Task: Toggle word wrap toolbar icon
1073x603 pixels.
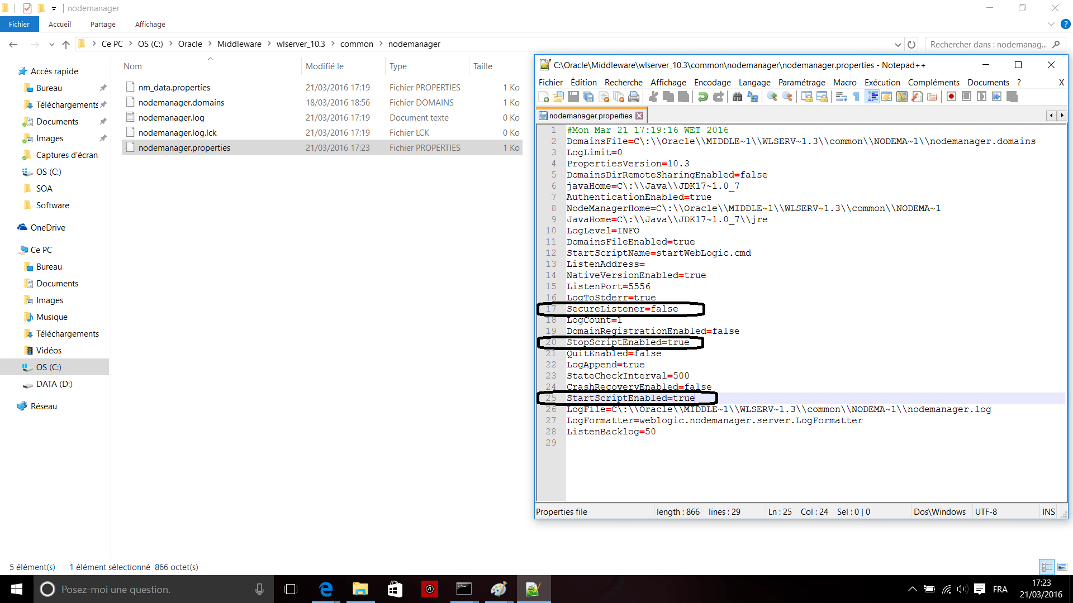Action: [841, 97]
